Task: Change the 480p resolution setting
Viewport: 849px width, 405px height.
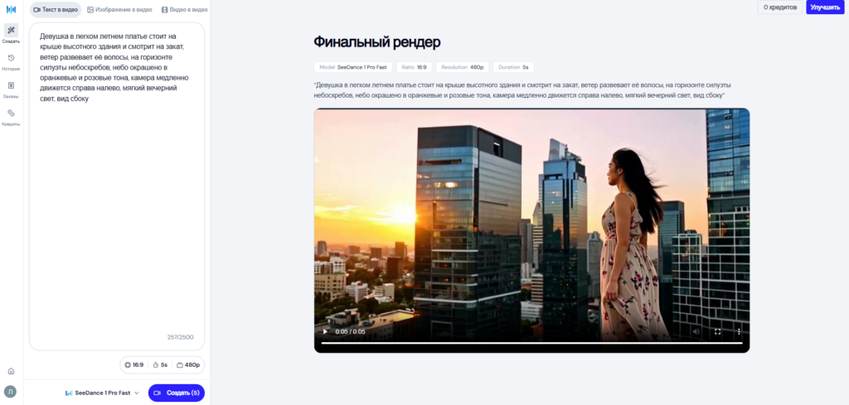Action: (188, 365)
